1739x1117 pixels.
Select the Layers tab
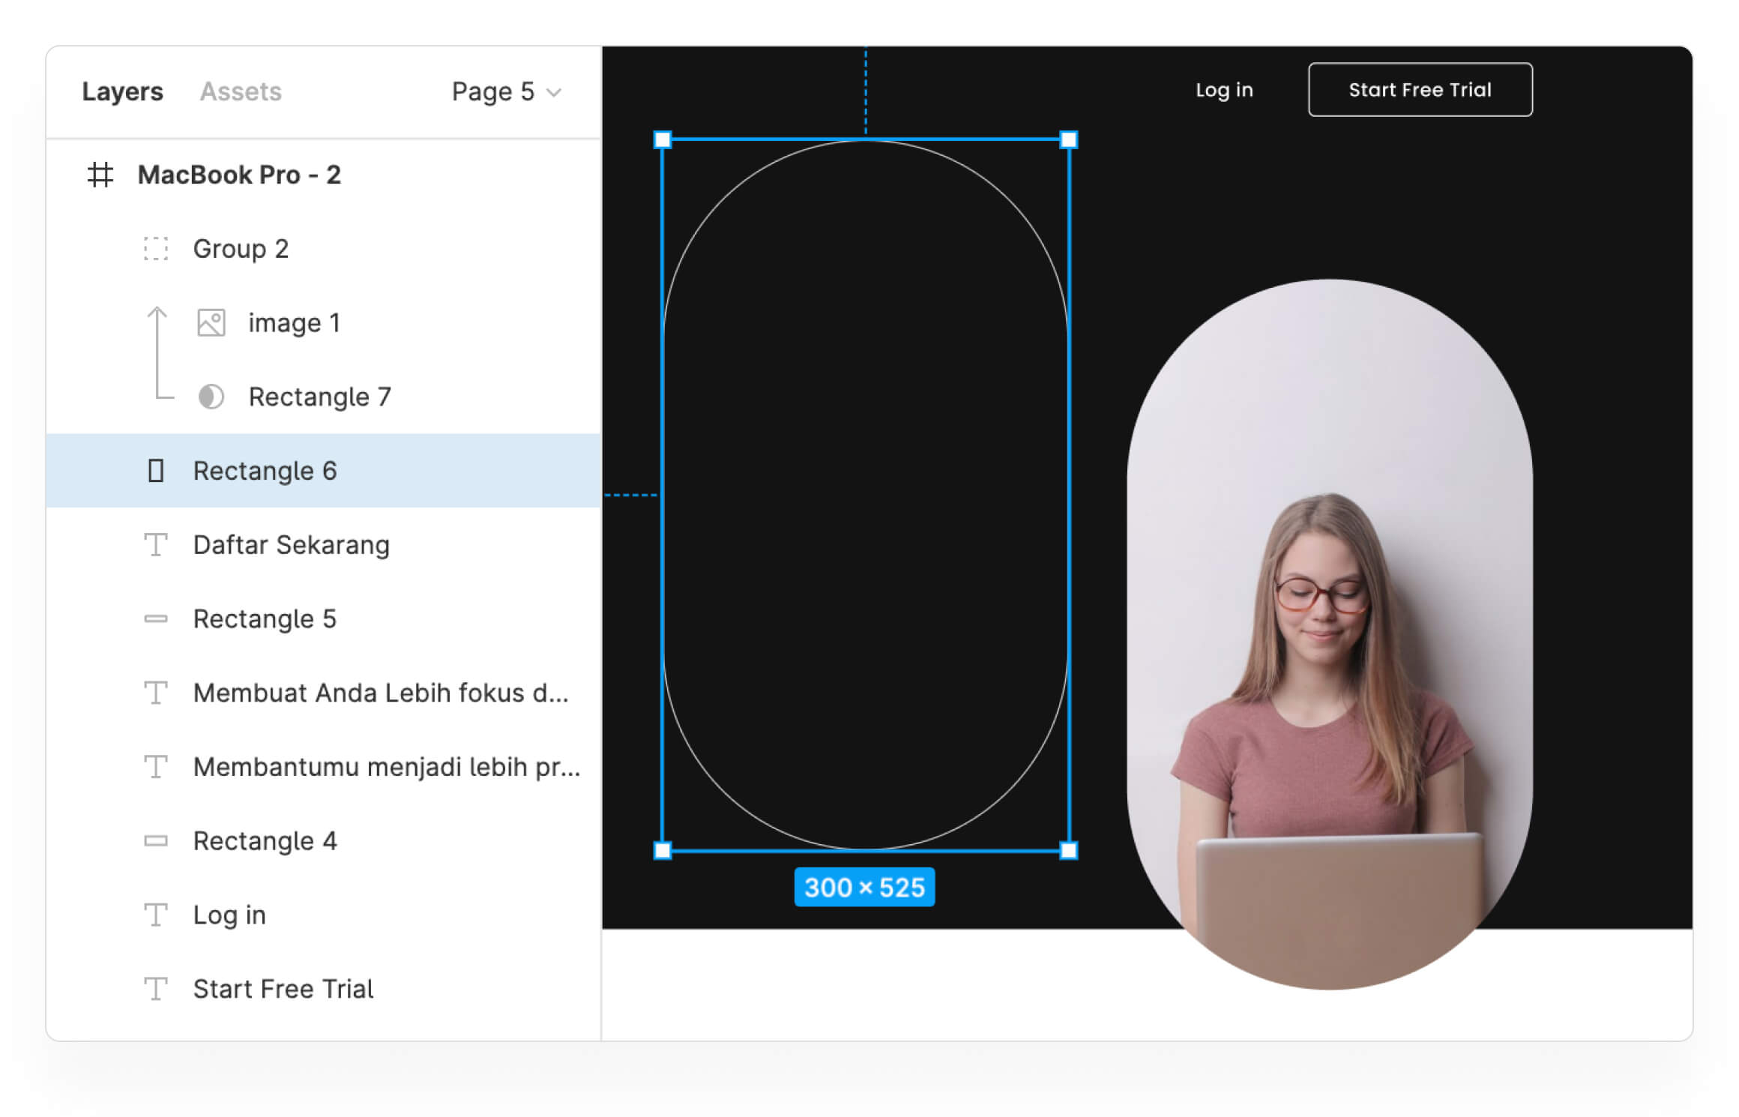pos(122,91)
